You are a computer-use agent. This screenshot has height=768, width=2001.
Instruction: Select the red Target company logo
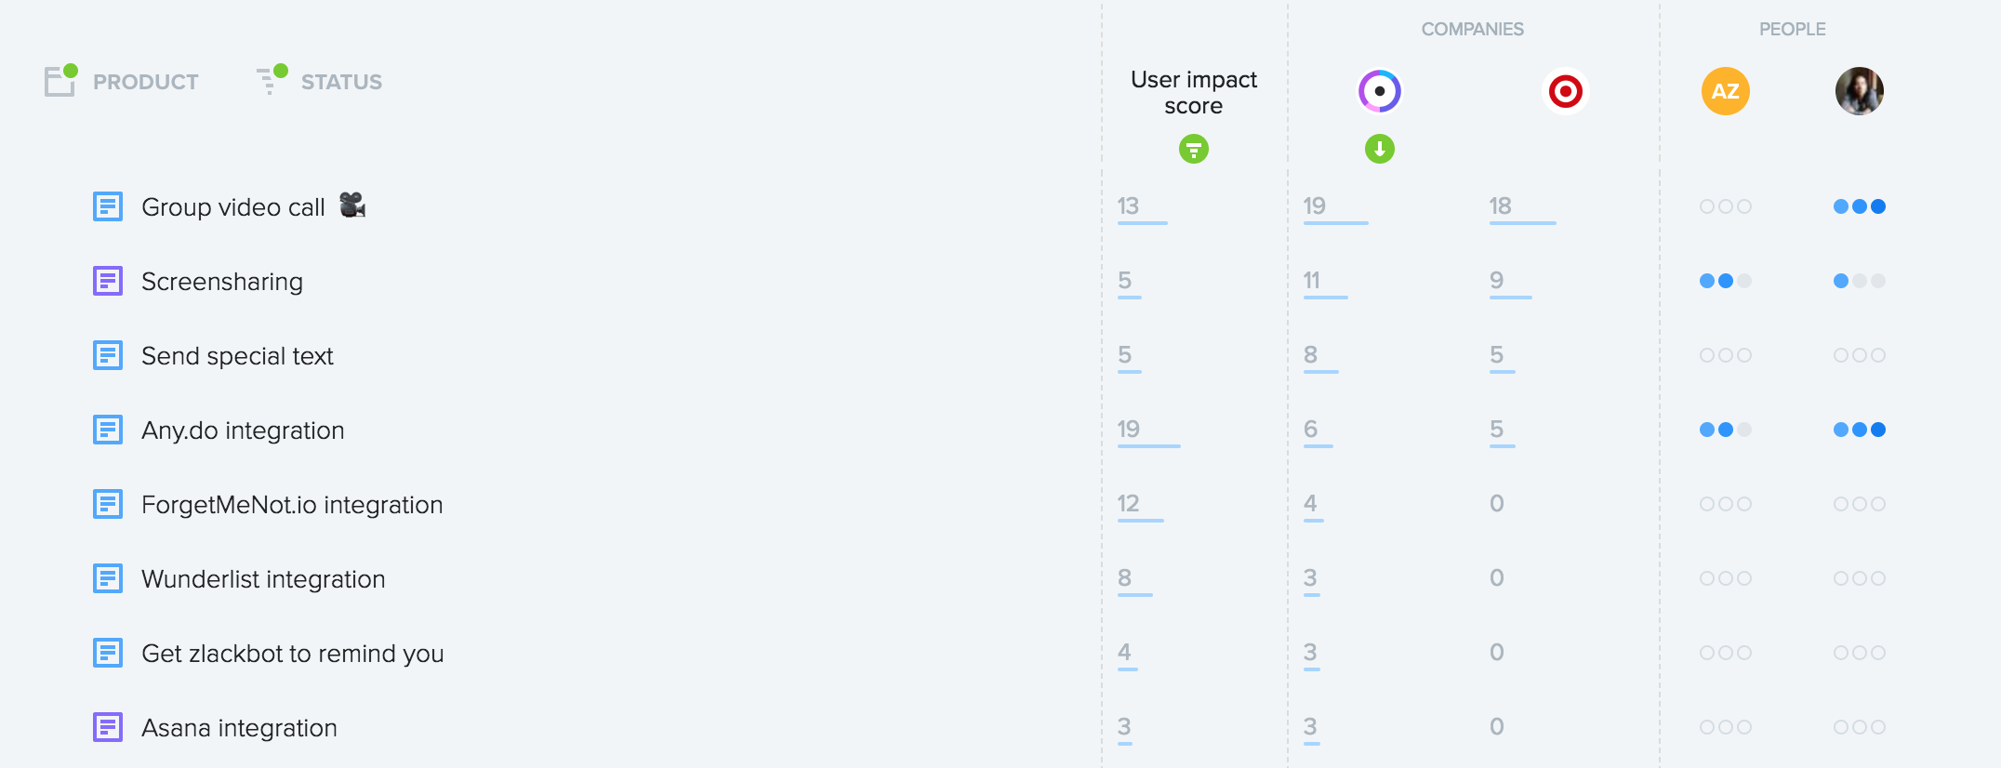1566,91
